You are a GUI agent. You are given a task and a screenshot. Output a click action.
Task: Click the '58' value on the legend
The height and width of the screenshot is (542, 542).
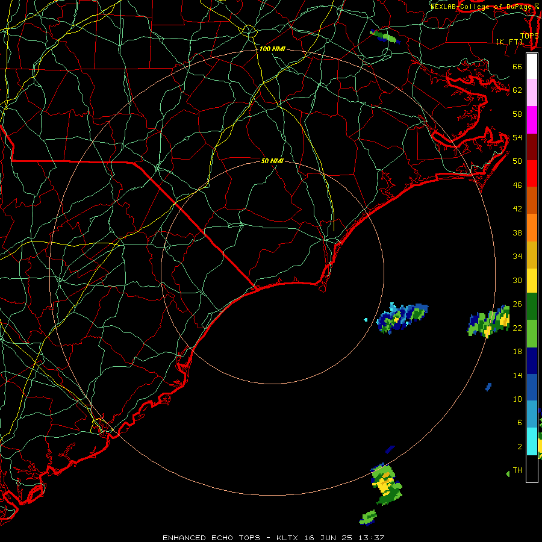(517, 114)
